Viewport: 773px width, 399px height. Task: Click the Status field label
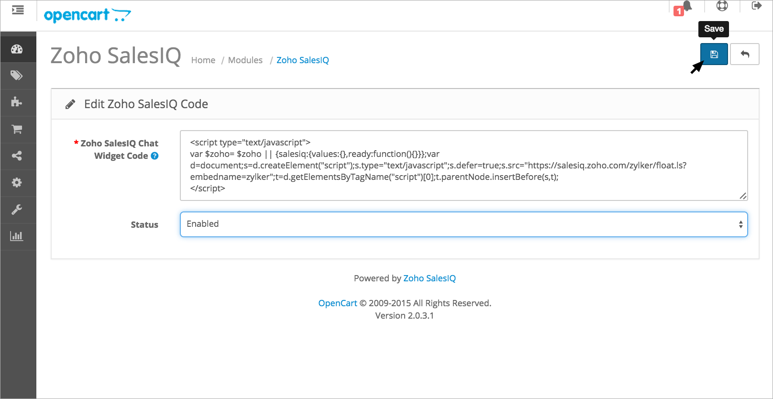(x=144, y=225)
